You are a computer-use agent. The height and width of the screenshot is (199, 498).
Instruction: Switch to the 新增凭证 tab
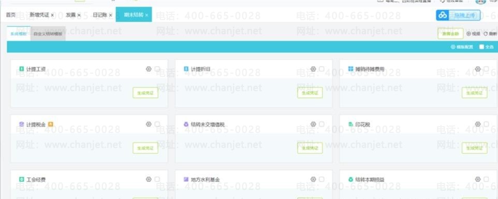pos(39,15)
